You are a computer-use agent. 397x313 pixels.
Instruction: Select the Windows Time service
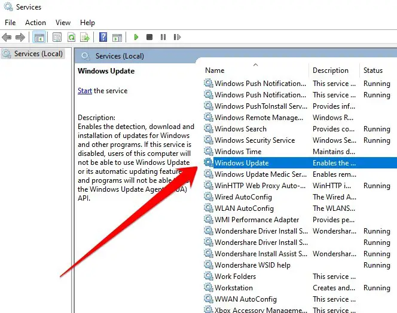[x=300, y=152]
